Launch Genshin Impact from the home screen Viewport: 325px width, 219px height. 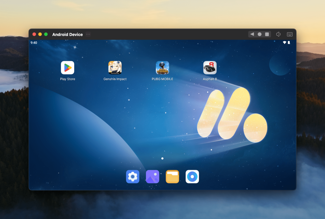(x=115, y=68)
